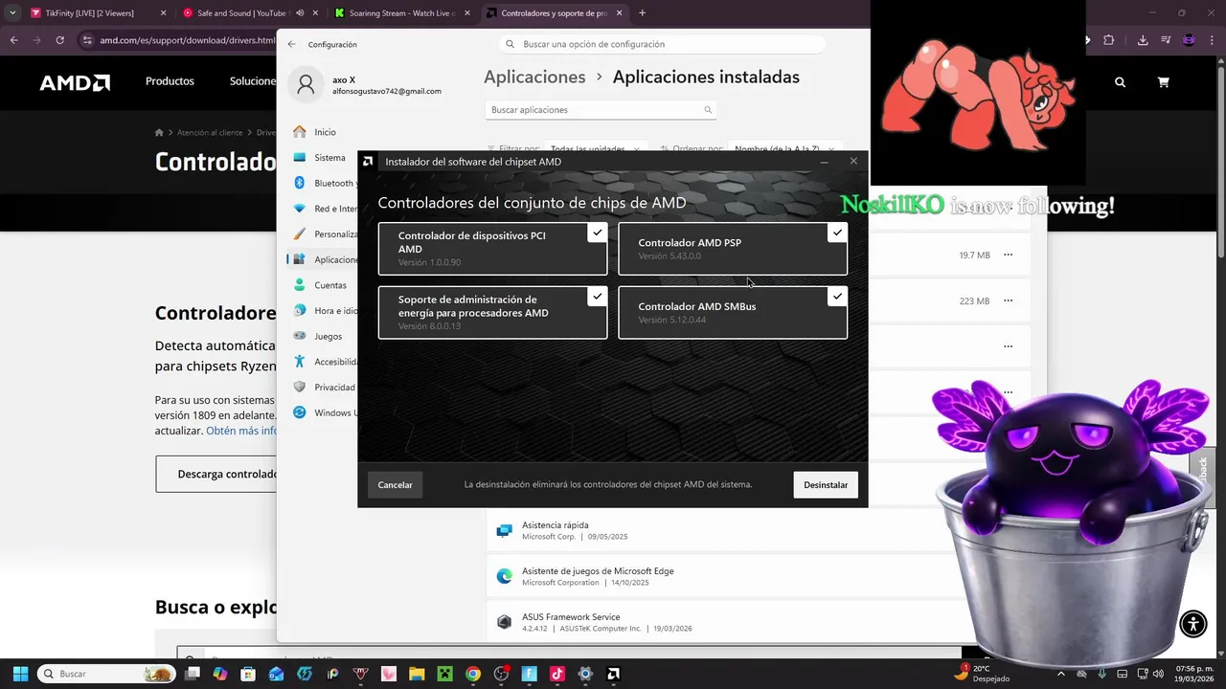Click the Buscar aplicaciones field

pos(601,110)
